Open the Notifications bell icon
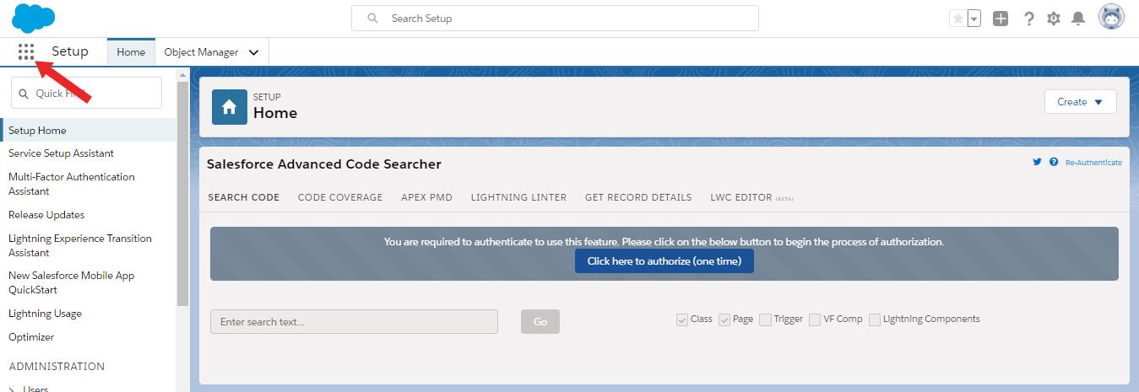The image size is (1139, 392). click(x=1078, y=19)
